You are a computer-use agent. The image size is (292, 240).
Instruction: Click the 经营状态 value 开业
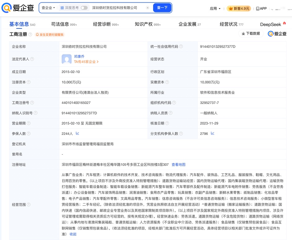pyautogui.click(x=204, y=59)
